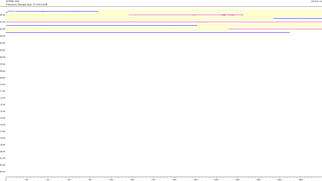322x181 pixels.
Task: Click the 18m tick label on bottom axis
Action: coord(196,180)
